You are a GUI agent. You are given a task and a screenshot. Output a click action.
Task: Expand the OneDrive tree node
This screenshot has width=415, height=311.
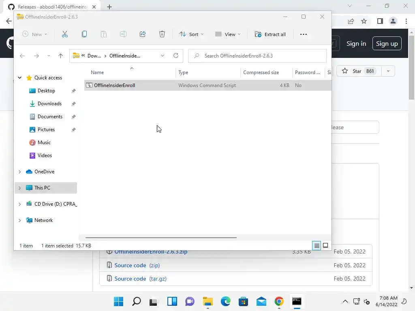coord(19,172)
